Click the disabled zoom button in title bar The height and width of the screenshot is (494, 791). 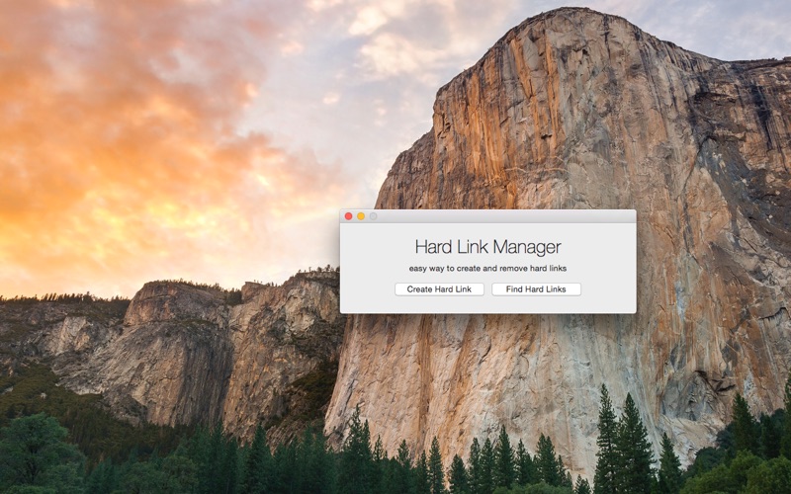pos(374,216)
